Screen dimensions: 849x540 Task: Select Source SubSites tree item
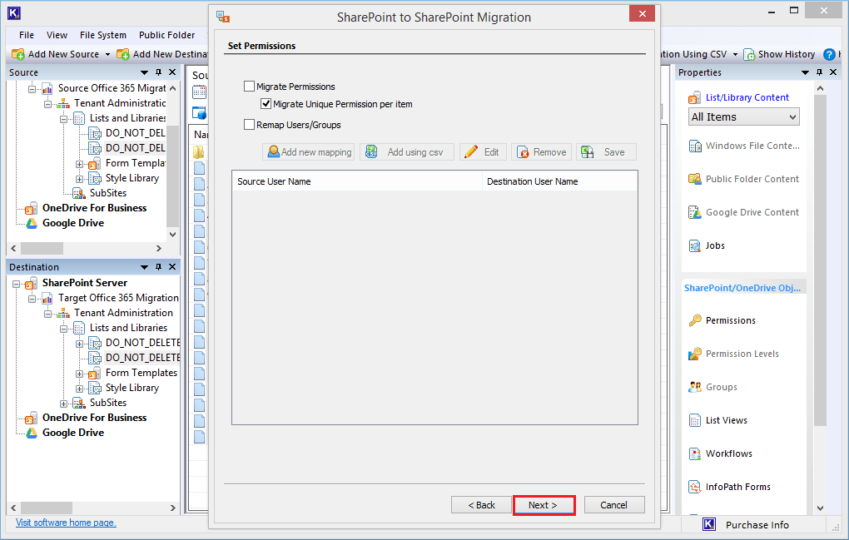pyautogui.click(x=107, y=193)
